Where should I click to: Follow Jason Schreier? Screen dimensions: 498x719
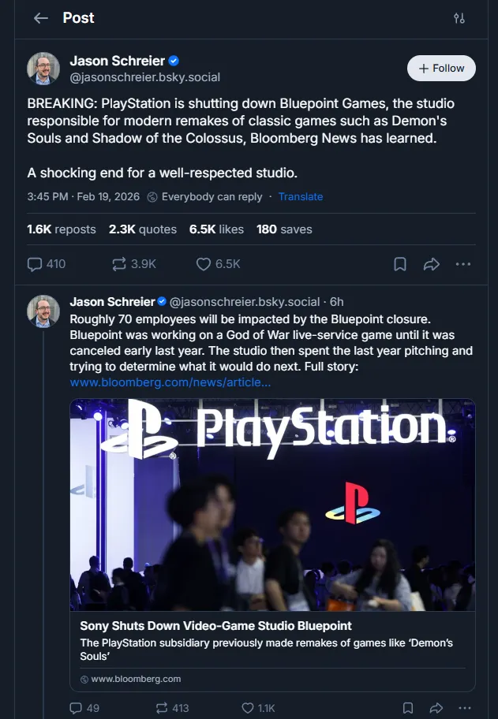[441, 69]
